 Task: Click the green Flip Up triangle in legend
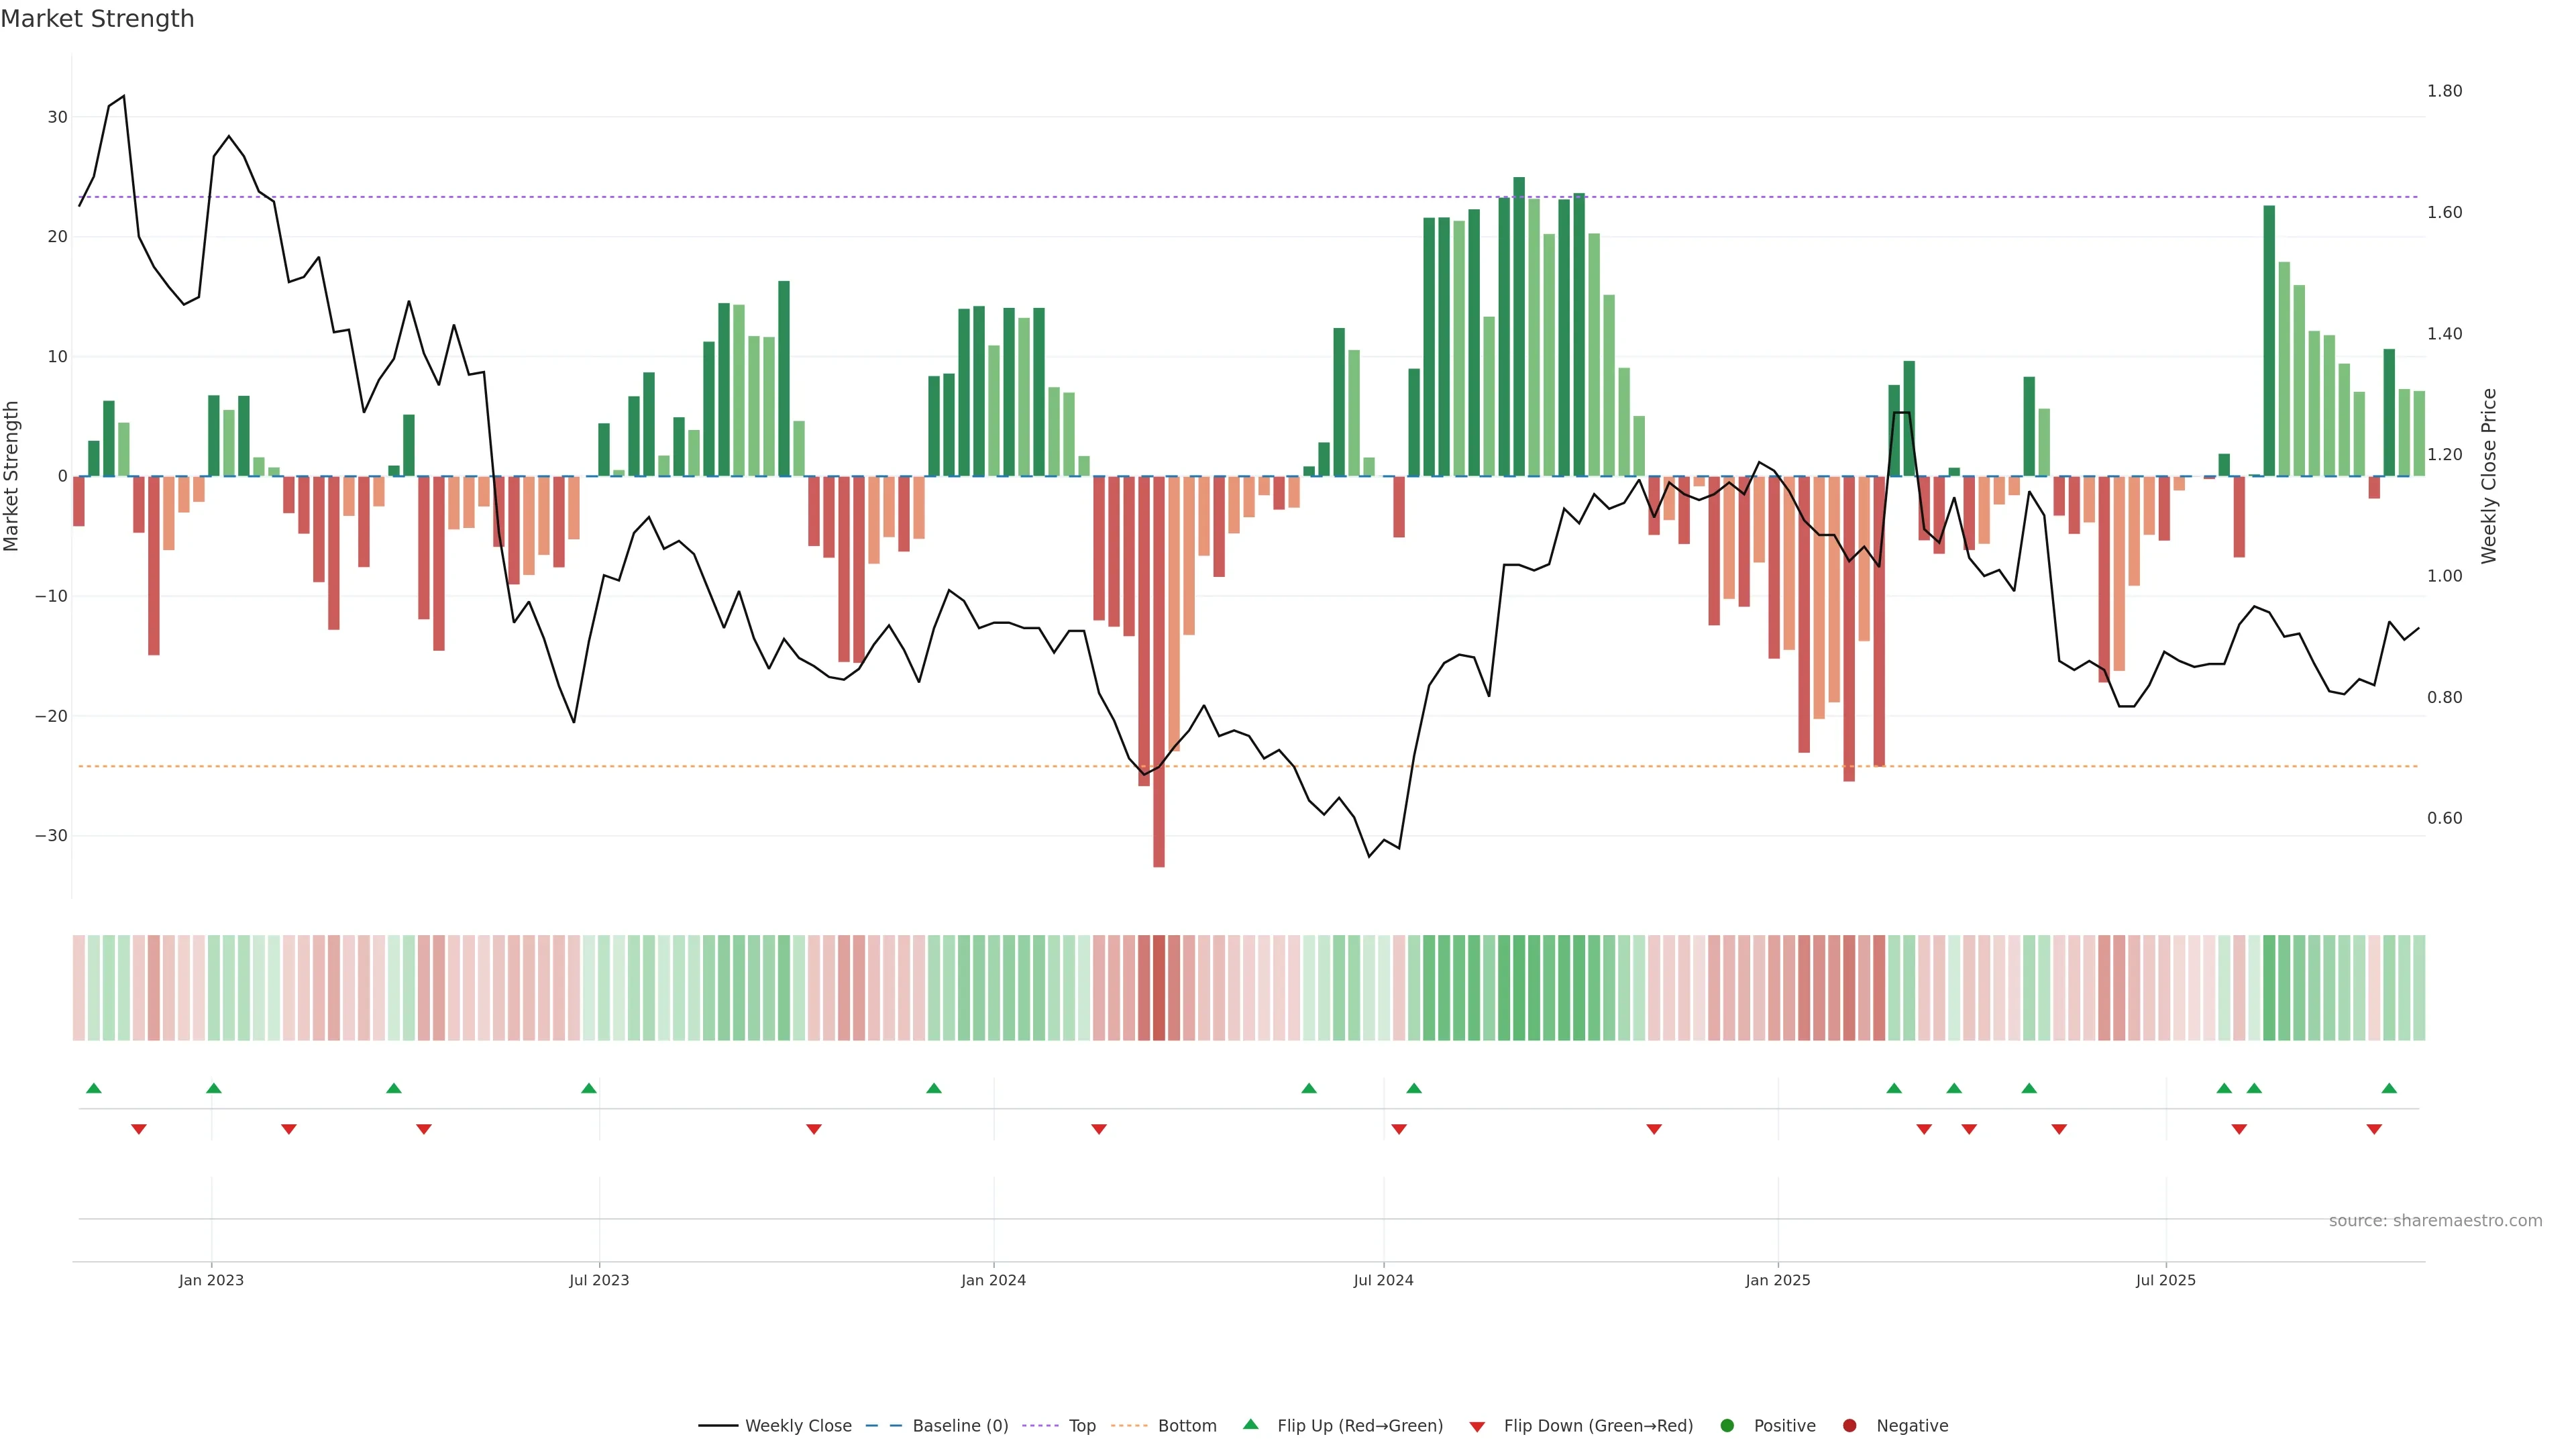click(x=1250, y=1424)
